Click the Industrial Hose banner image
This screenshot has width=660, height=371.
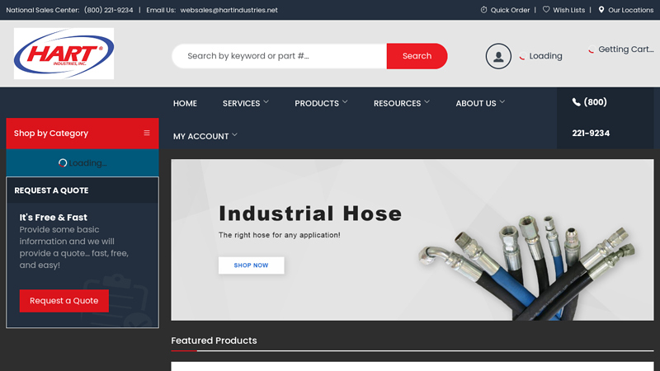click(x=412, y=240)
